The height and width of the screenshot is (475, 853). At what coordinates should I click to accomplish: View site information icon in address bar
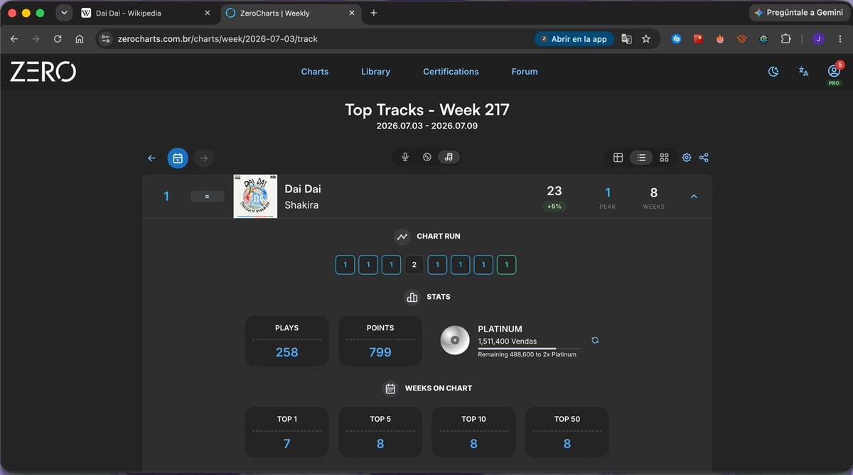tap(106, 39)
